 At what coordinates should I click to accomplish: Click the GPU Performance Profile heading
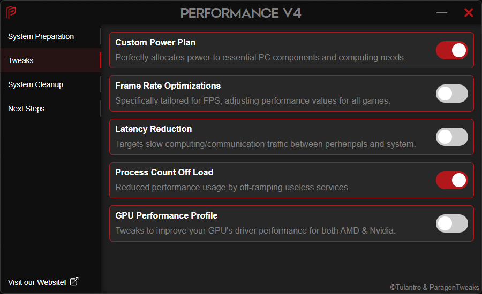pos(166,215)
